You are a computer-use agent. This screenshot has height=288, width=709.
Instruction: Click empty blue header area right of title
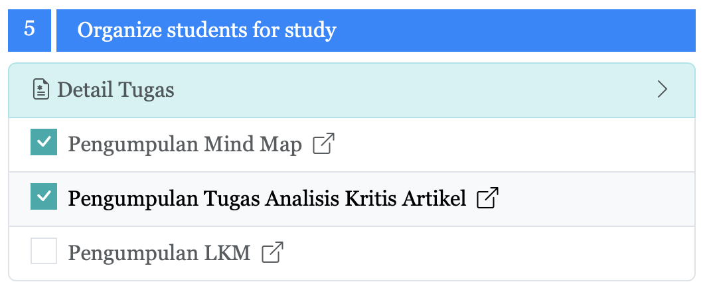[x=518, y=31]
